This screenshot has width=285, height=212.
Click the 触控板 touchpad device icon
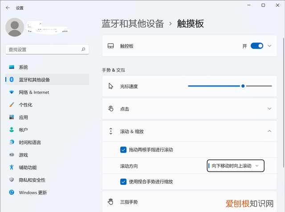[111, 46]
